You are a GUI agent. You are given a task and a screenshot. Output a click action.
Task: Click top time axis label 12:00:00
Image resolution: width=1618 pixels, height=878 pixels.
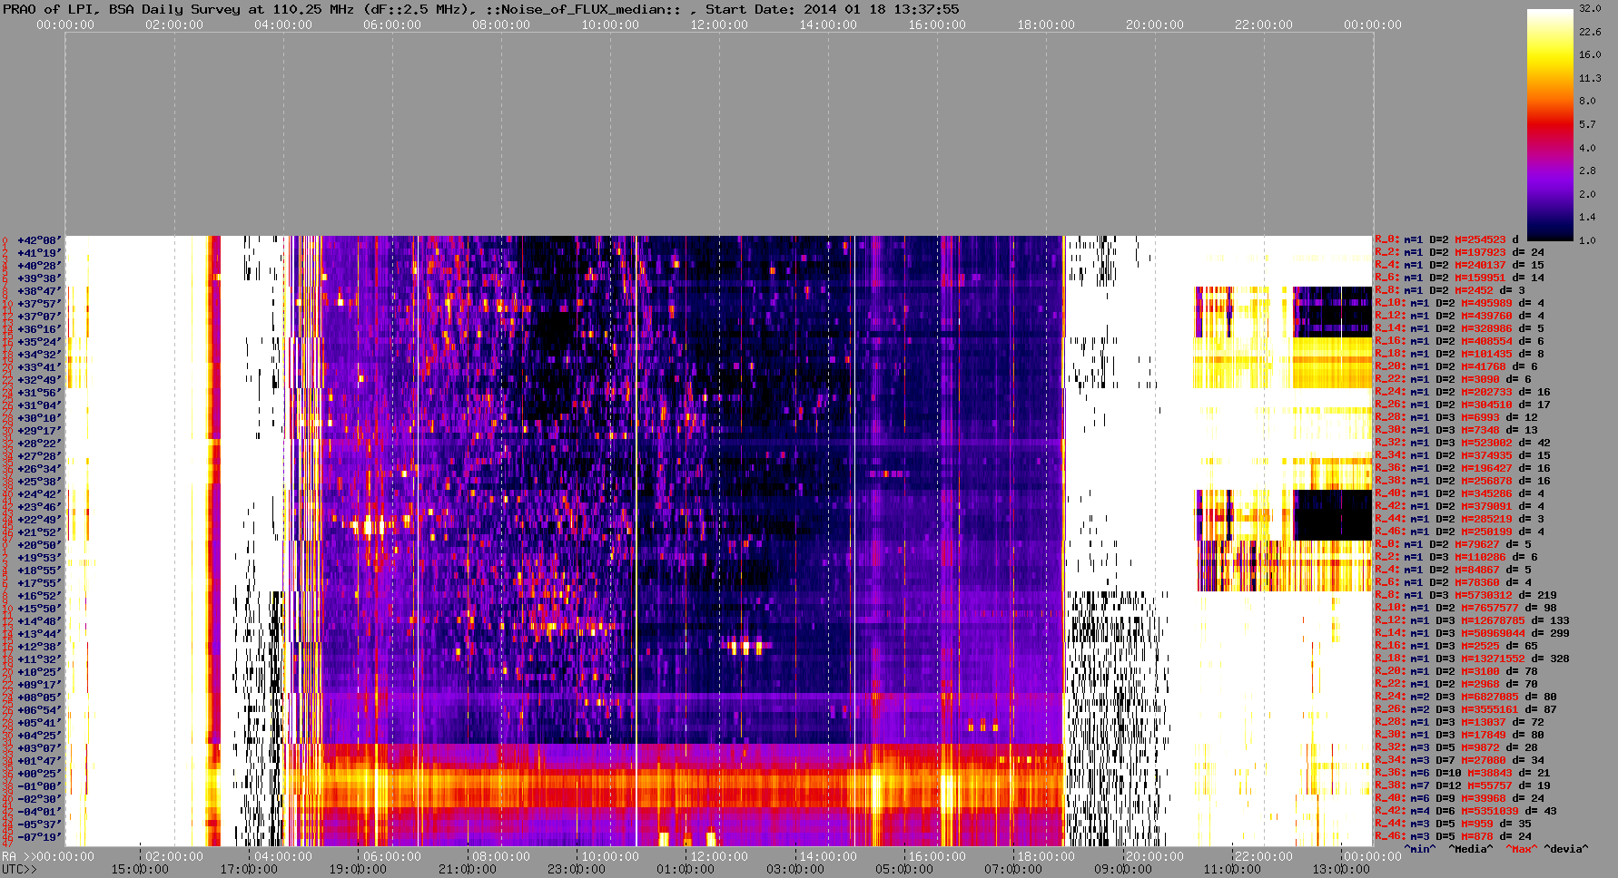click(719, 25)
